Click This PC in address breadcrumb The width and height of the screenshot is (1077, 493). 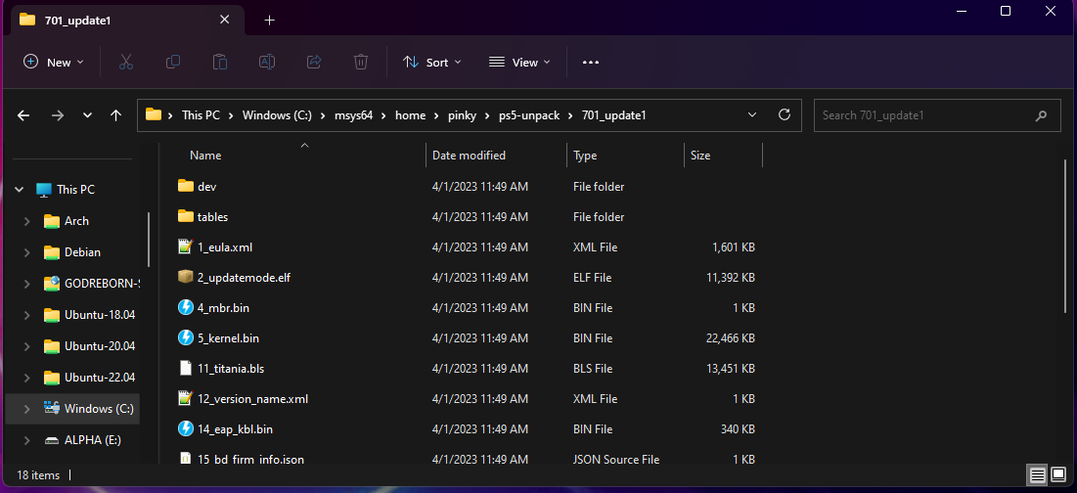(201, 115)
